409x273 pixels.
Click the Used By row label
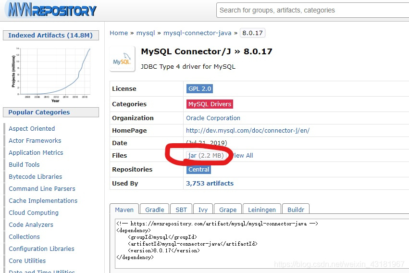coord(125,183)
